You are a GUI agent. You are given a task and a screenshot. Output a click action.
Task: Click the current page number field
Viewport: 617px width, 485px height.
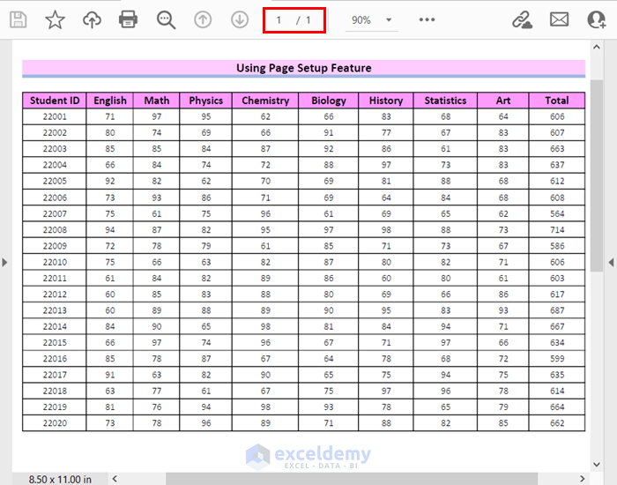tap(279, 20)
